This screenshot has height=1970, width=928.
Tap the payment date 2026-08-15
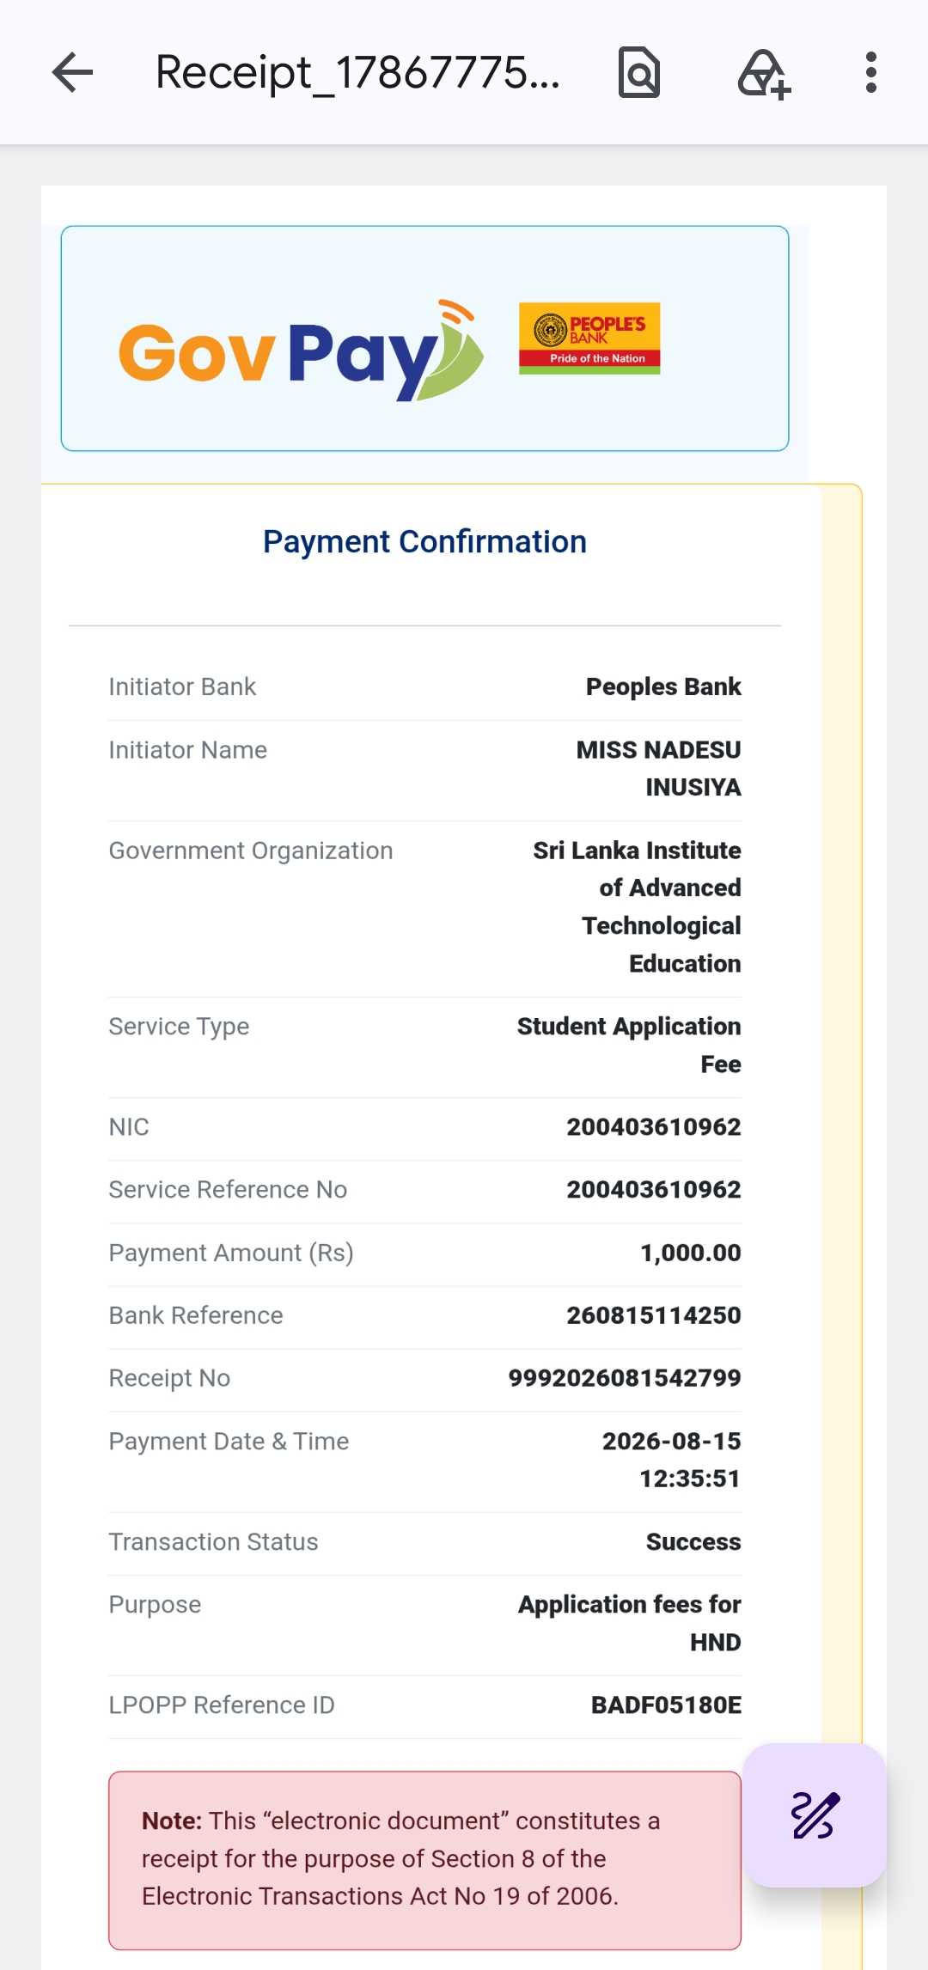tap(671, 1442)
